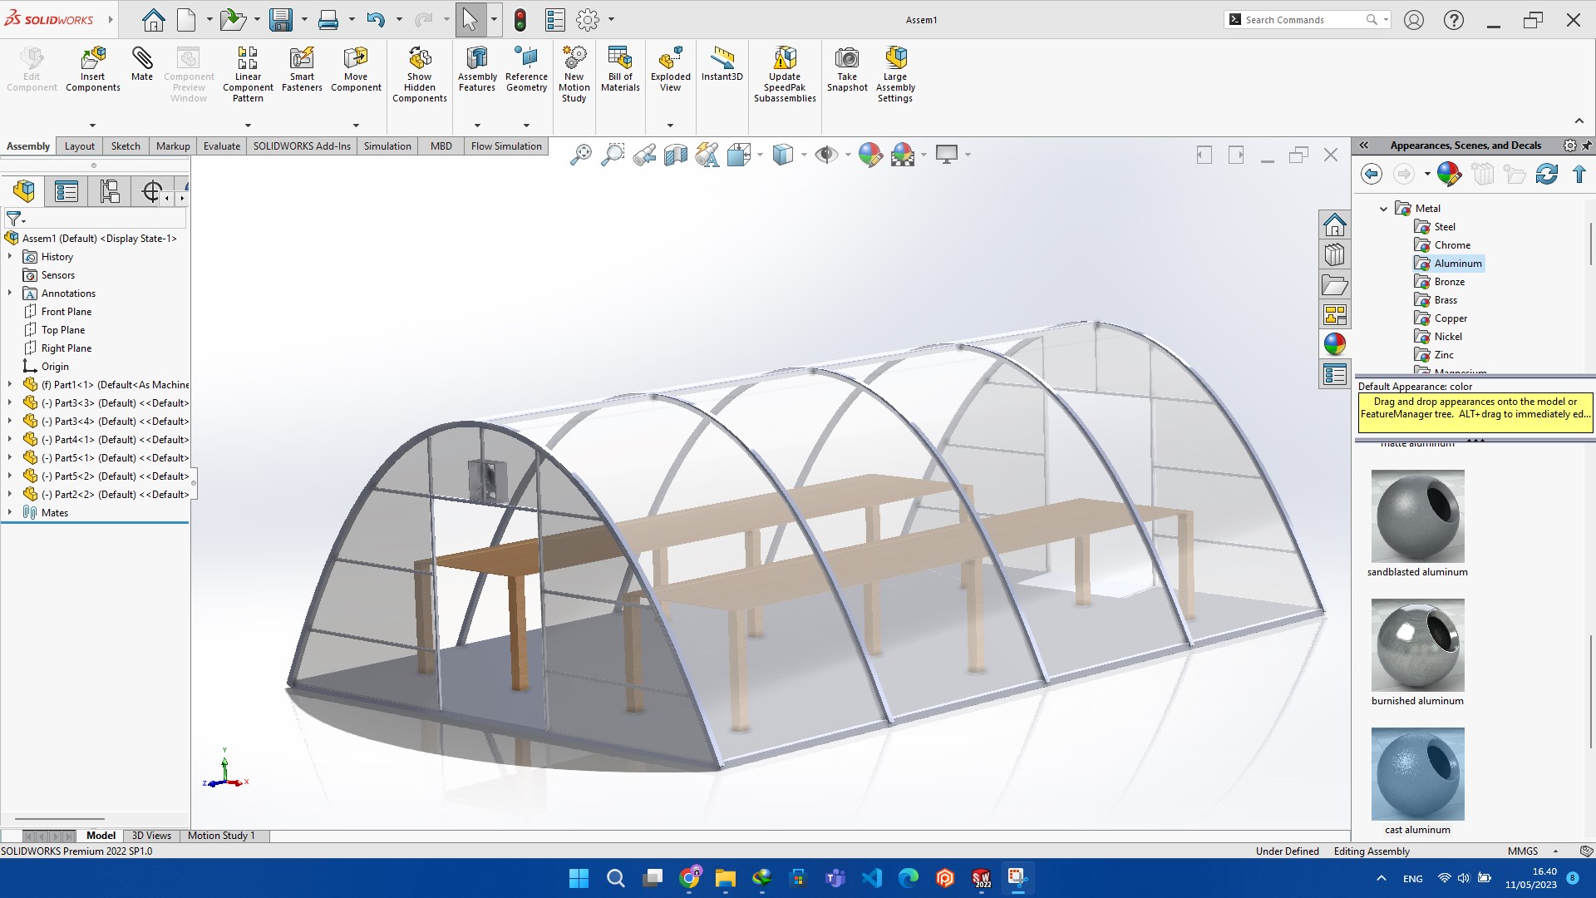This screenshot has height=898, width=1596.
Task: Select the cast aluminum appearance swatch
Action: tap(1417, 774)
